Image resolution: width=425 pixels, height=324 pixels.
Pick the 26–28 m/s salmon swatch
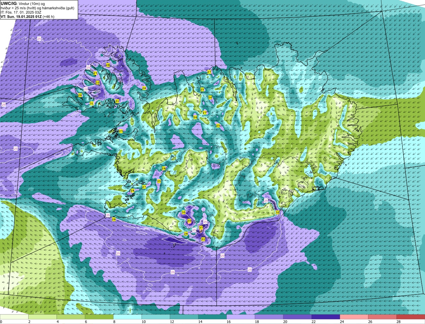pos(382,317)
